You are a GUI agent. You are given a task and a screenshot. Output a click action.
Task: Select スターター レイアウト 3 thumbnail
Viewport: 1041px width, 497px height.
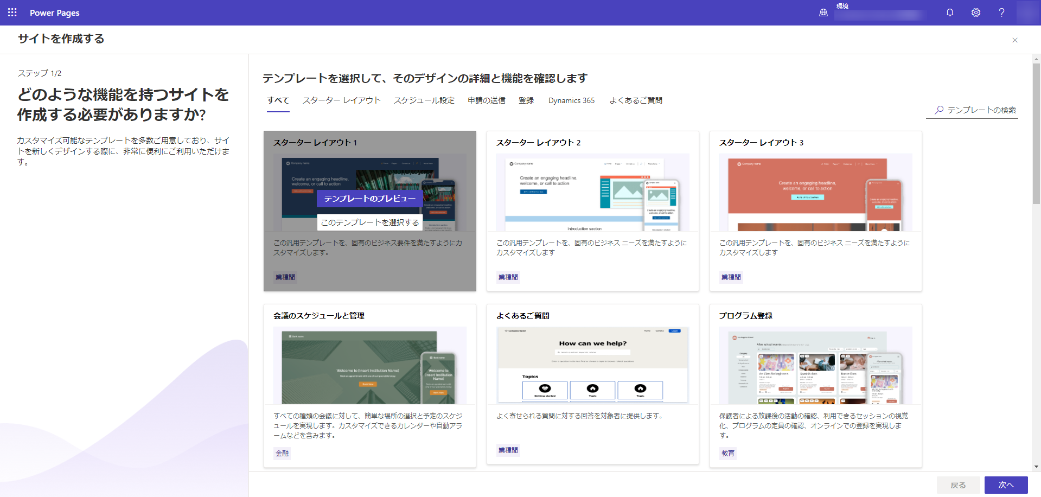coord(816,193)
